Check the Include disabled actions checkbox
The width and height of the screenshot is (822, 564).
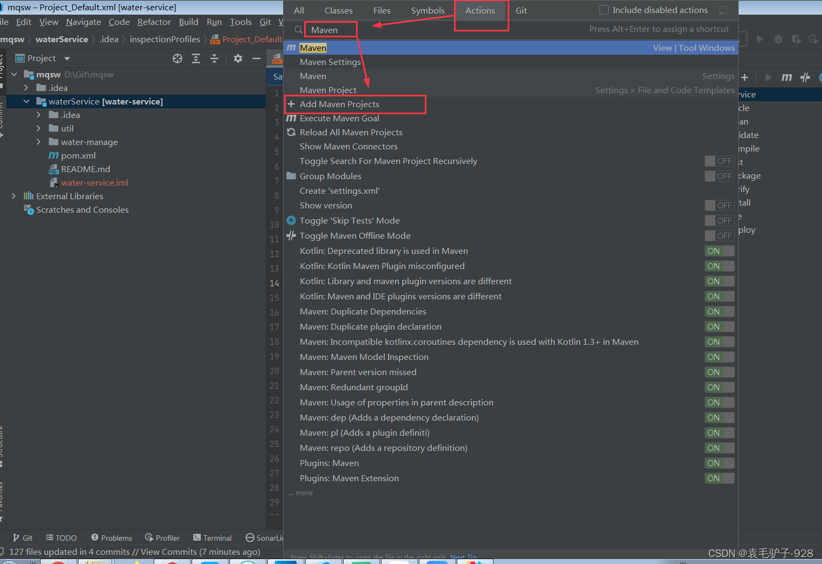pos(603,10)
